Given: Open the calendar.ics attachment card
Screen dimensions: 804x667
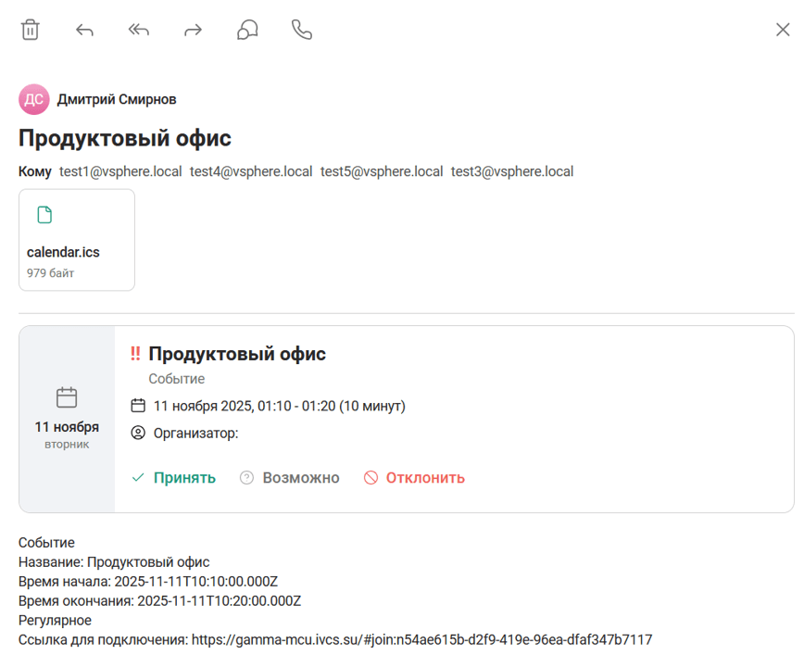Looking at the screenshot, I should pyautogui.click(x=77, y=239).
